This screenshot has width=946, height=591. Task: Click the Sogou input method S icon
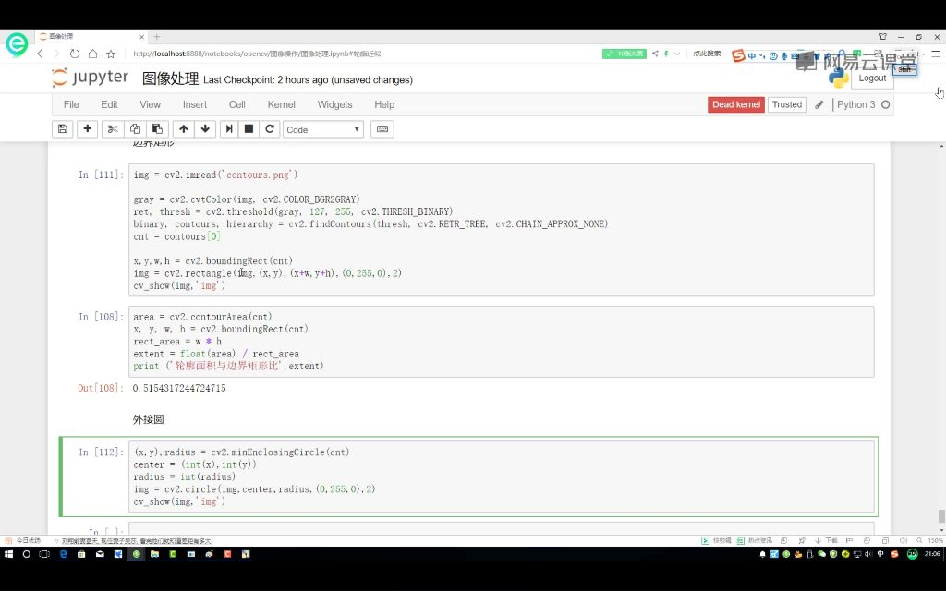click(738, 56)
